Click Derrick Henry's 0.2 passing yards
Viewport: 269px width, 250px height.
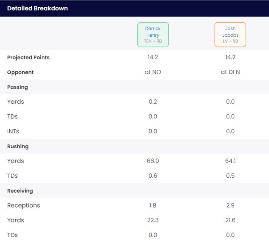tap(153, 102)
